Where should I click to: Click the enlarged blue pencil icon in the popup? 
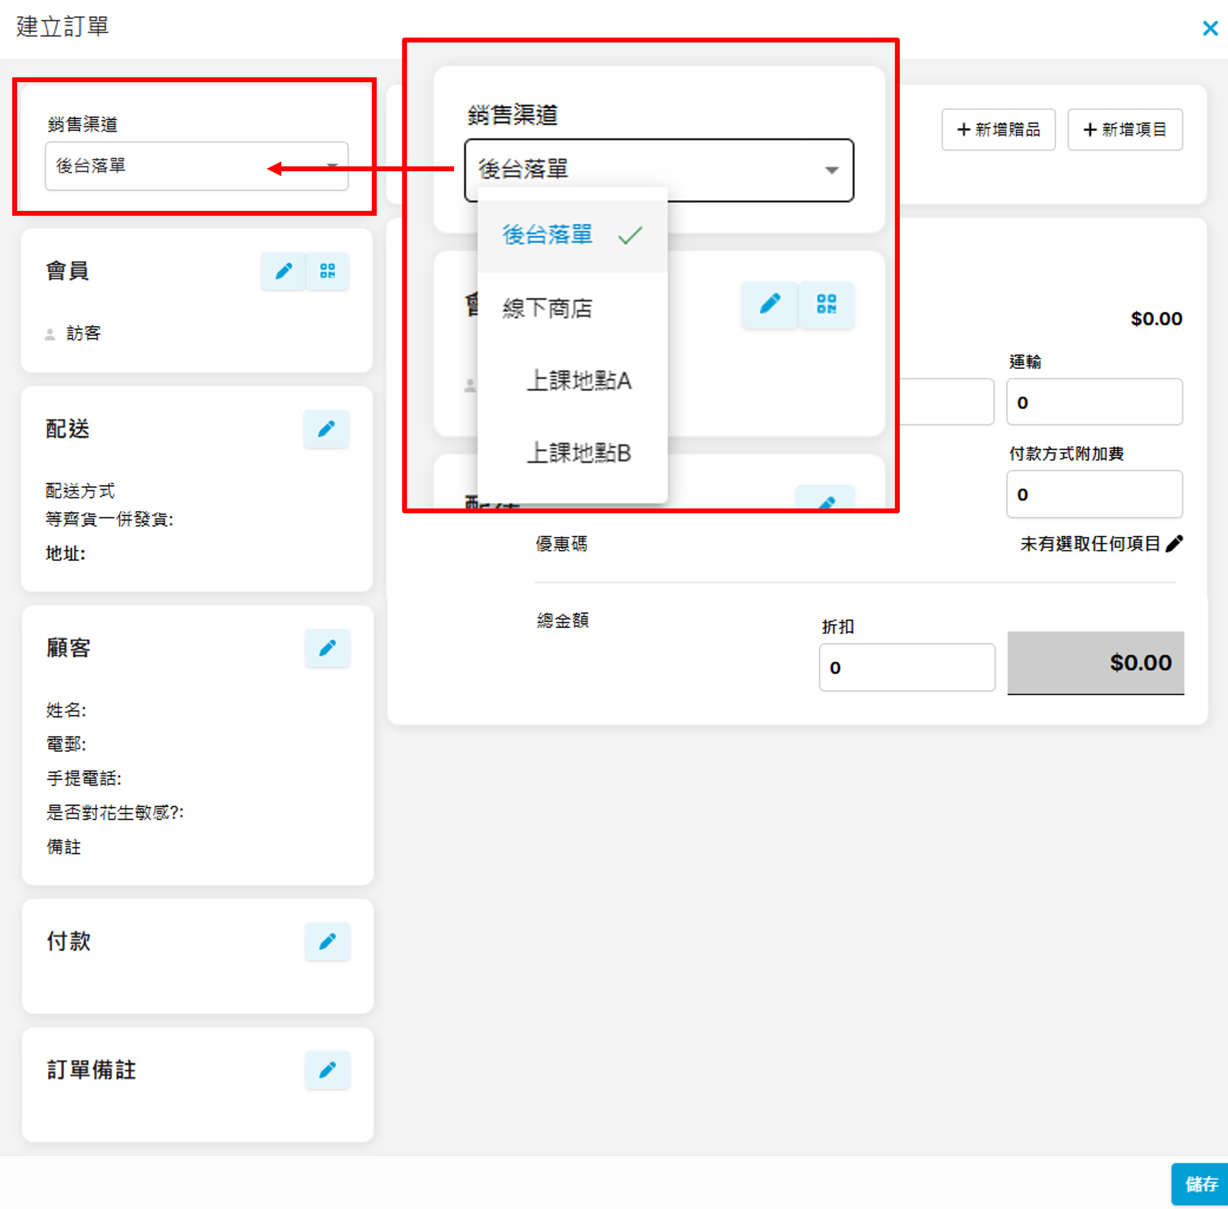(x=770, y=304)
